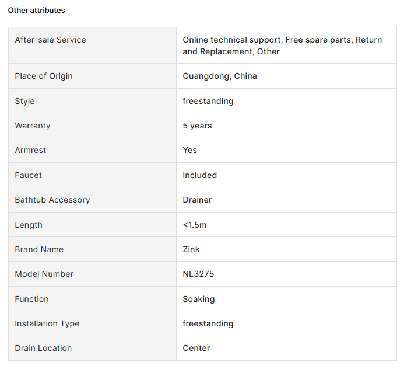This screenshot has width=411, height=369.
Task: Click the Bathtub Accessory label
Action: (x=52, y=200)
